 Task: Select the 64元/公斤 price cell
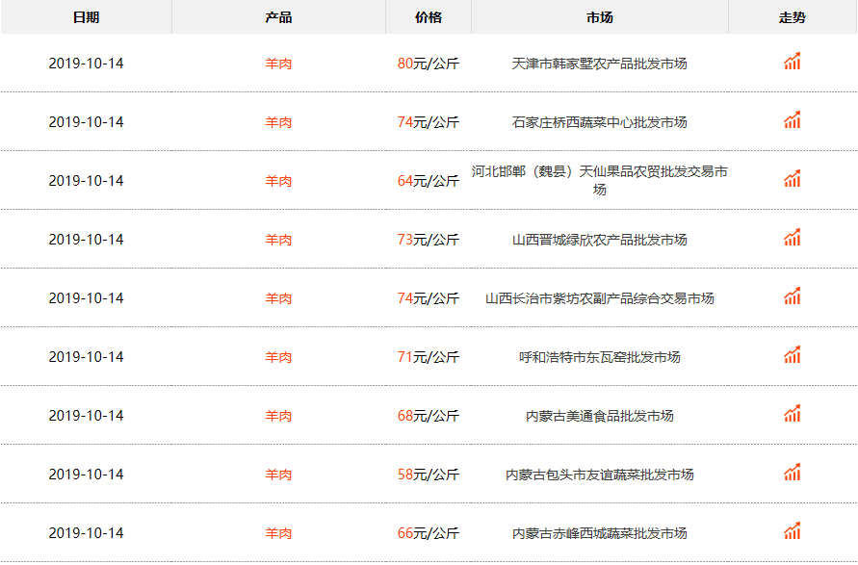(429, 181)
